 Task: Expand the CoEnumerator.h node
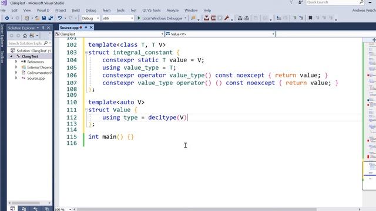point(16,73)
